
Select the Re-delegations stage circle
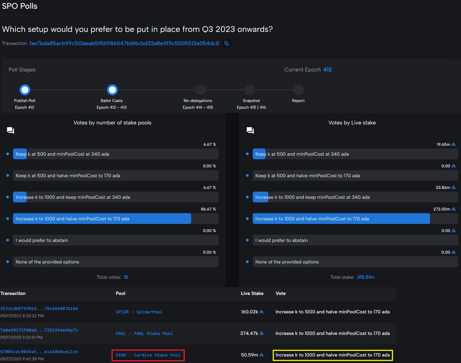pyautogui.click(x=200, y=90)
